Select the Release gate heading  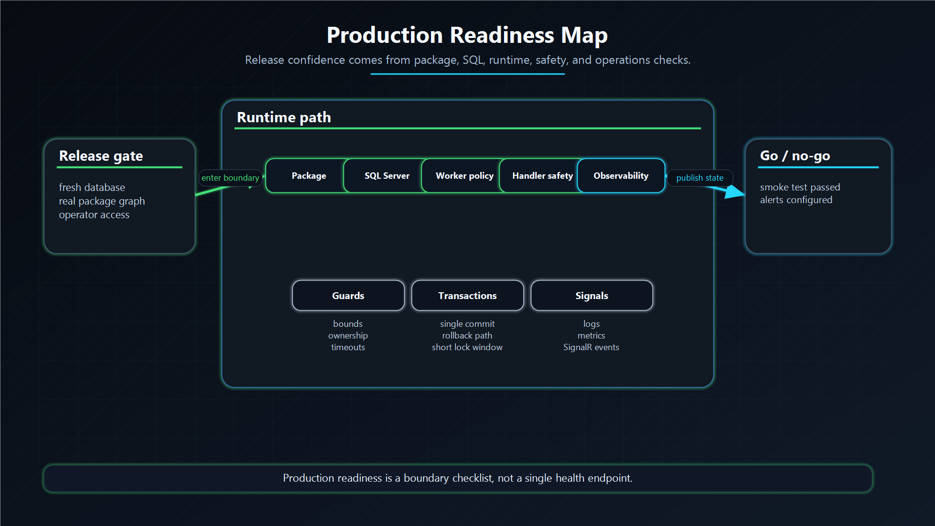[101, 156]
